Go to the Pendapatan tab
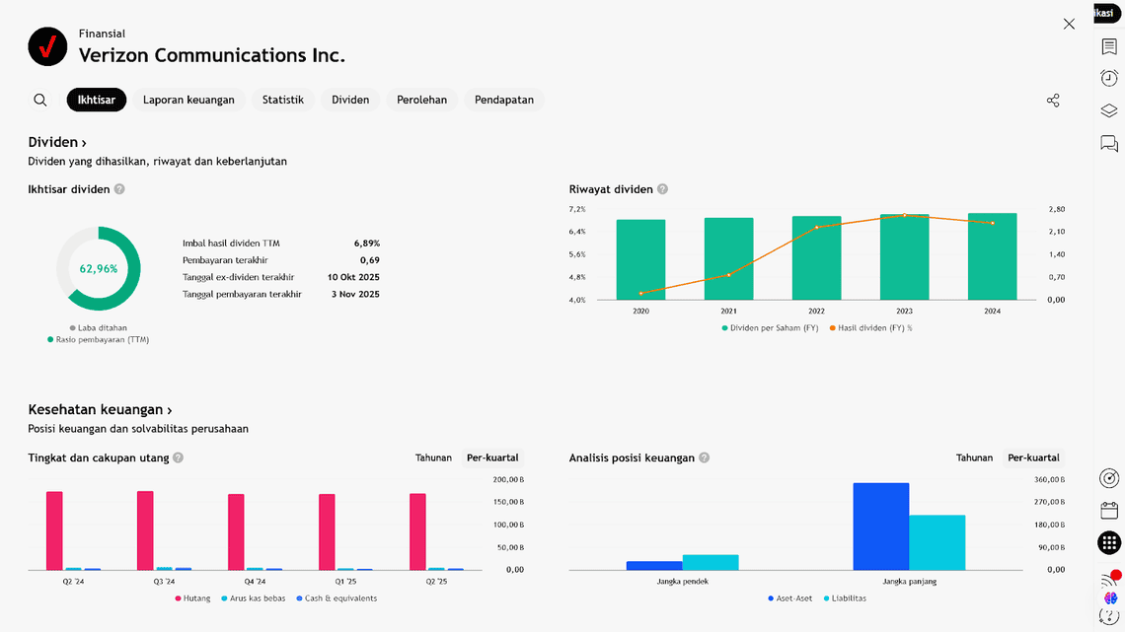1125x632 pixels. pyautogui.click(x=503, y=100)
